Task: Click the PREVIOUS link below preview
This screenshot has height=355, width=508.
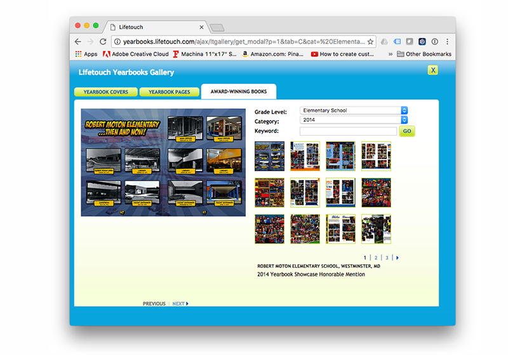Action: tap(154, 304)
